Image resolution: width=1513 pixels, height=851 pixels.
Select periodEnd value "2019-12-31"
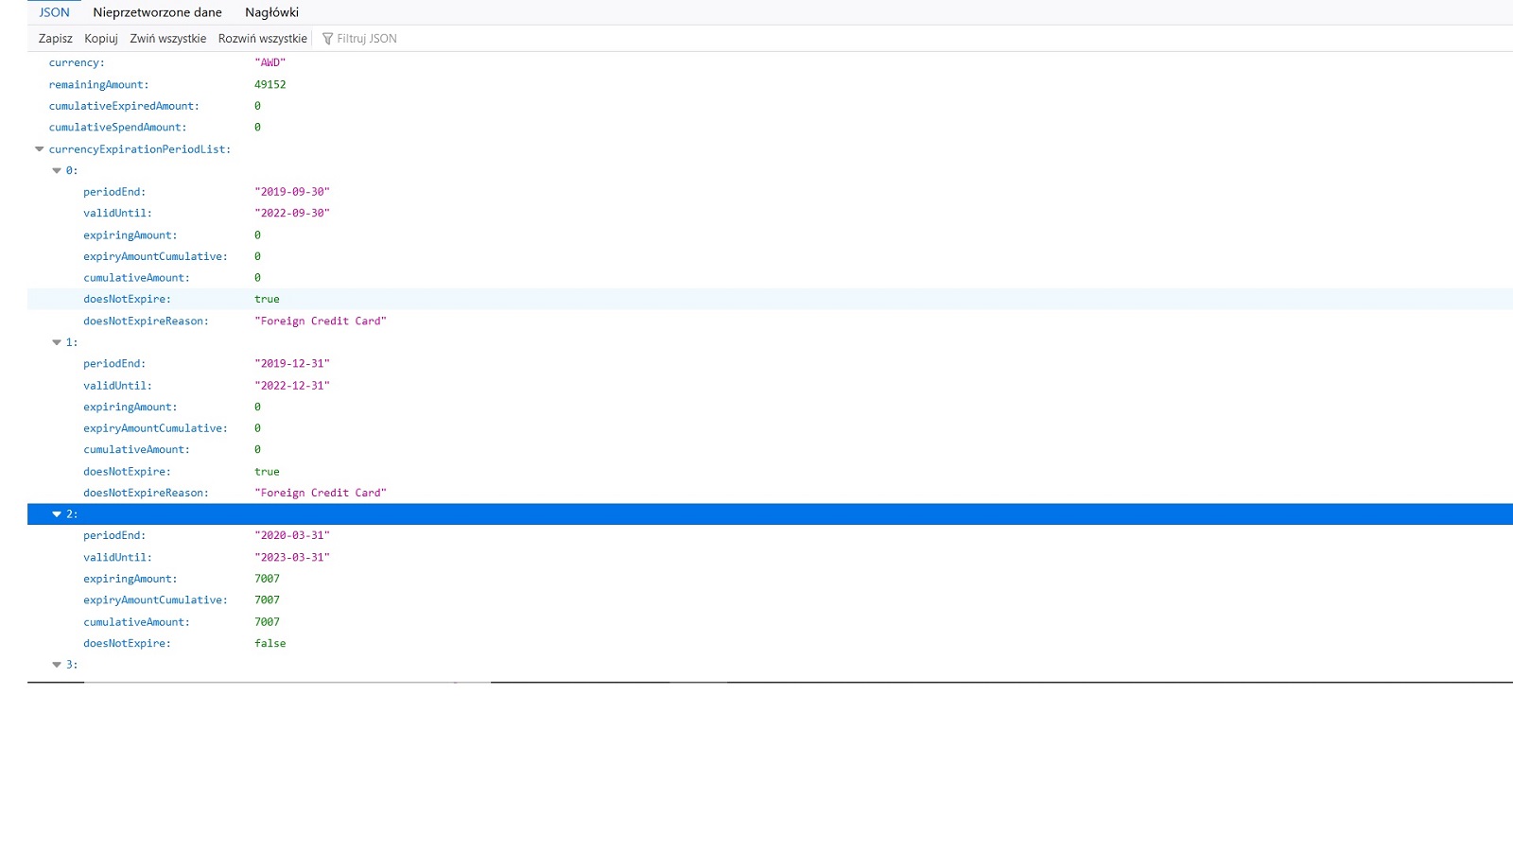292,364
